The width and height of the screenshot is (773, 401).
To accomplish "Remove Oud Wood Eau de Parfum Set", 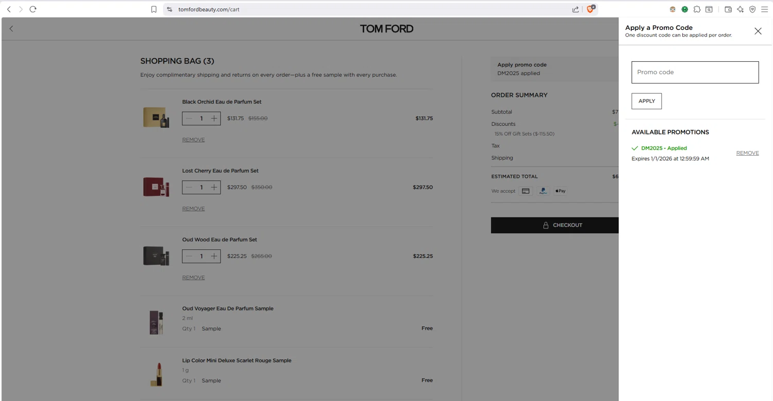I will [193, 278].
